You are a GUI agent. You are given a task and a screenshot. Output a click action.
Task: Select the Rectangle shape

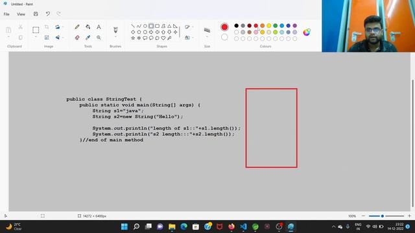click(x=151, y=26)
